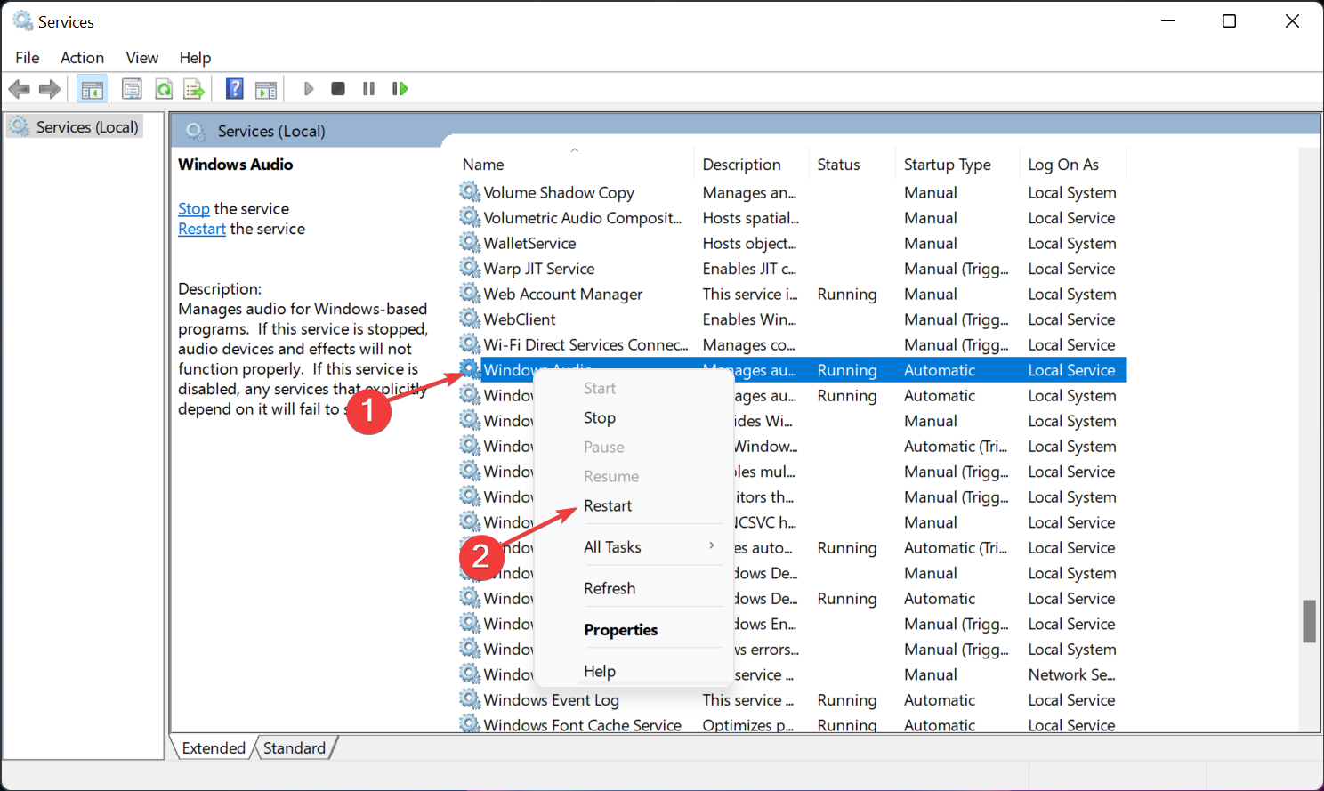Screen dimensions: 1324x791
Task: Open the Action menu
Action: point(82,58)
